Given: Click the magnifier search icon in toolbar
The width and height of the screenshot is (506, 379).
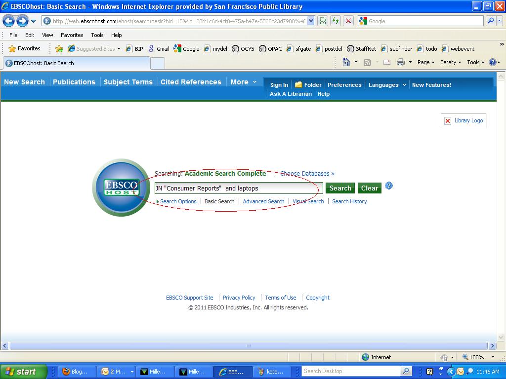Looking at the screenshot, I should [491, 21].
